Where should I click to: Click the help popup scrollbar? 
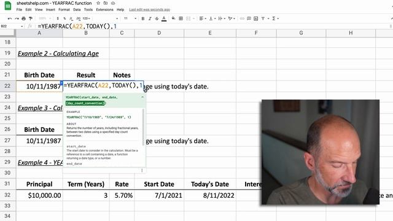click(143, 127)
